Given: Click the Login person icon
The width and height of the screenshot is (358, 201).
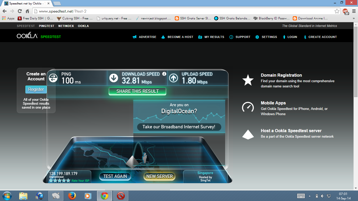Looking at the screenshot, I should 284,37.
